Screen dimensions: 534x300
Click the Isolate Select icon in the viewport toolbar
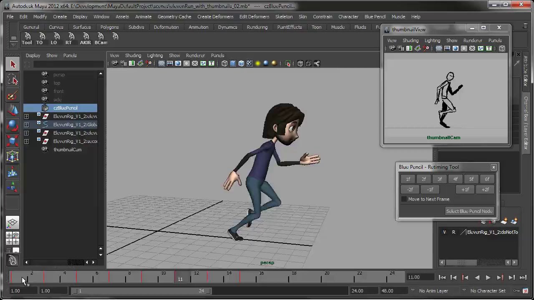click(288, 63)
